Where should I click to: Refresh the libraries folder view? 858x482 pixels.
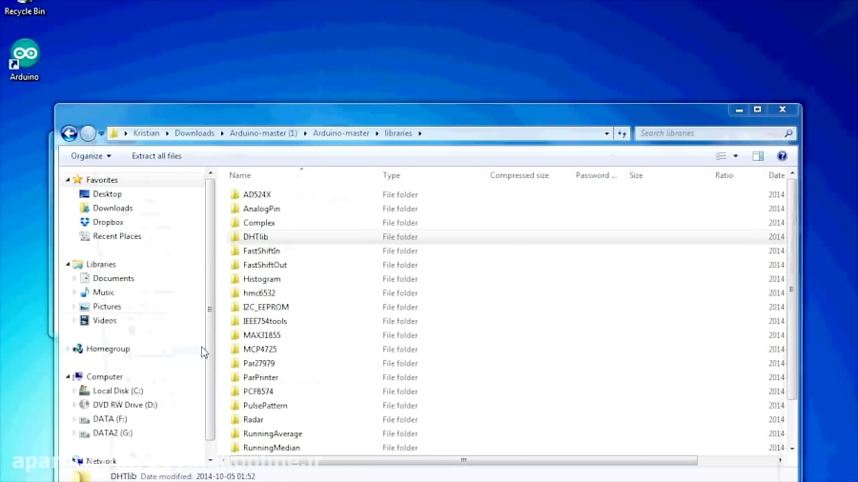(x=622, y=133)
